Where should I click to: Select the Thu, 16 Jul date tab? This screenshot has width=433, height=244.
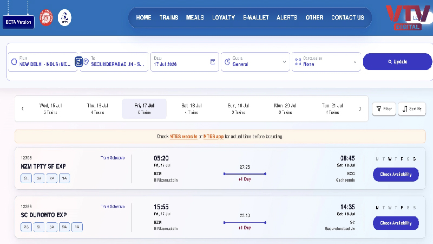click(x=97, y=109)
